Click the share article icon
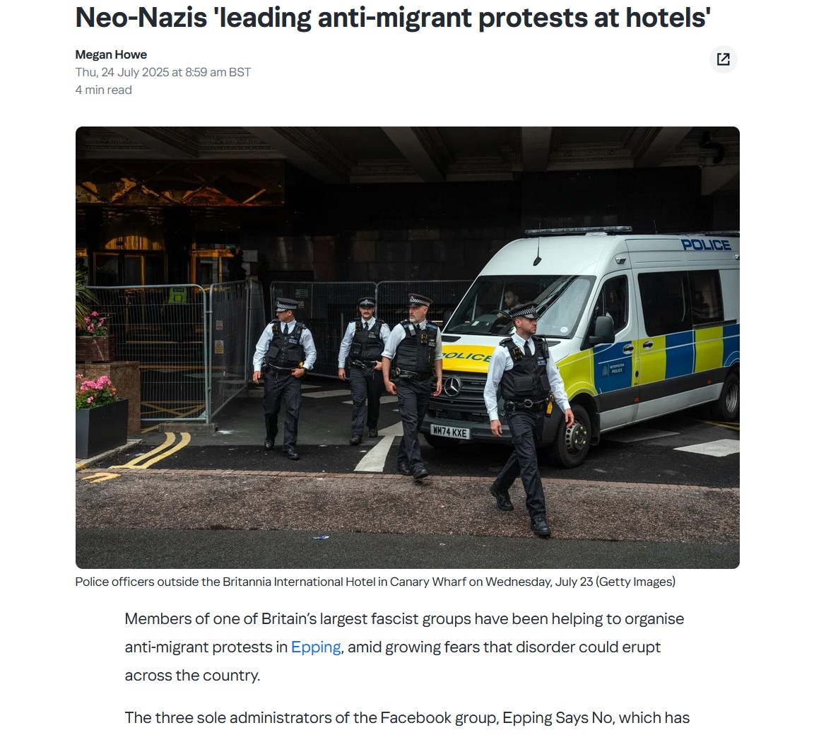Screen dimensions: 814x735 click(x=723, y=59)
